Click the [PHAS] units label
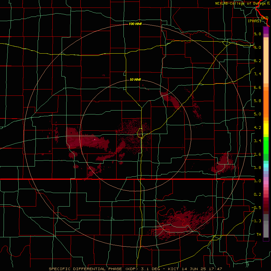Screen dimensions: 271x271 click(254, 21)
